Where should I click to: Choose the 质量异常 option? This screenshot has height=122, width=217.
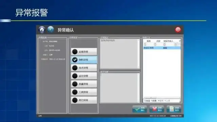pos(84,84)
